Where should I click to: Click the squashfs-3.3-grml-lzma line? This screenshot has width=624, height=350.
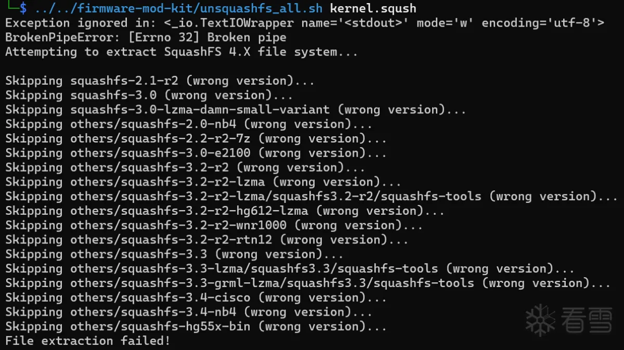(308, 283)
